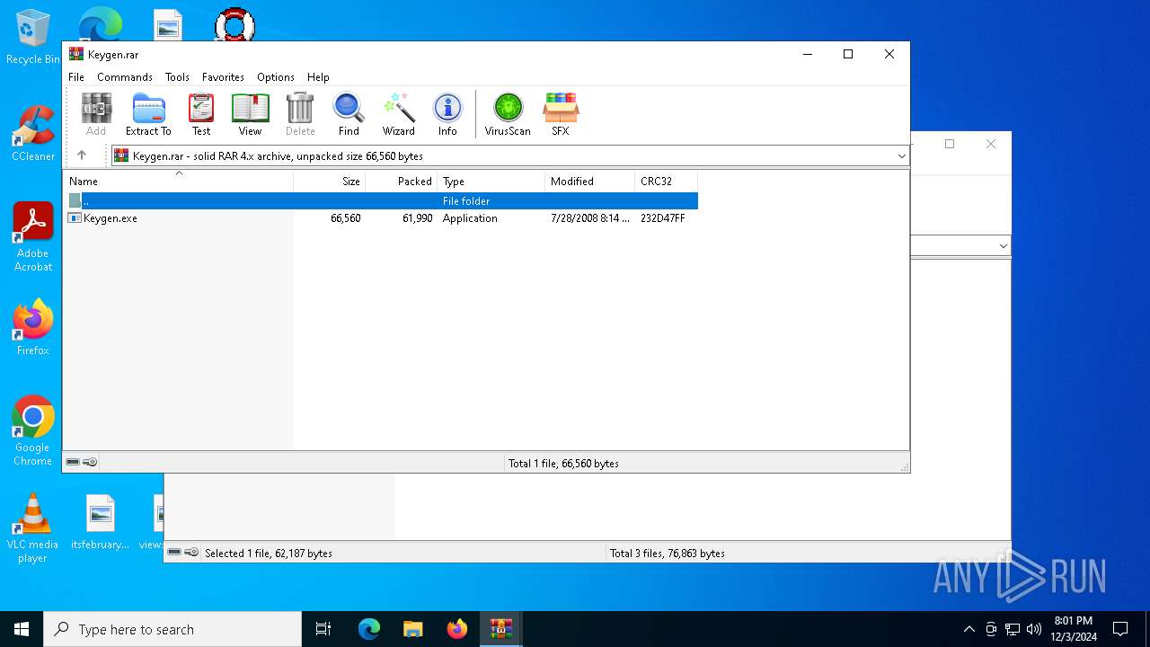
Task: Open the CCleaner desktop shortcut
Action: (x=33, y=133)
